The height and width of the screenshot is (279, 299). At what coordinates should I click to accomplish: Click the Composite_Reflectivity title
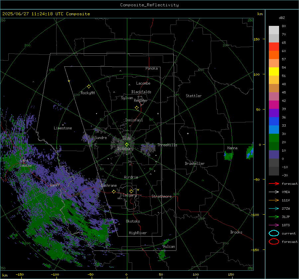pyautogui.click(x=149, y=5)
